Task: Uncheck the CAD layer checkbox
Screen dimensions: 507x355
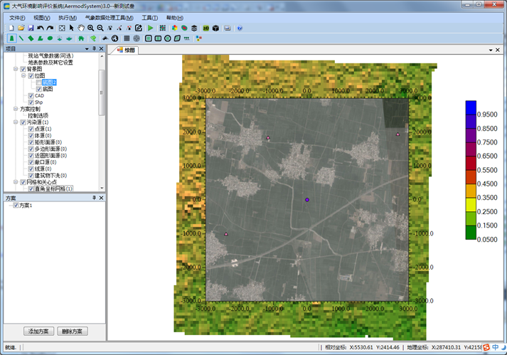Action: click(x=31, y=95)
